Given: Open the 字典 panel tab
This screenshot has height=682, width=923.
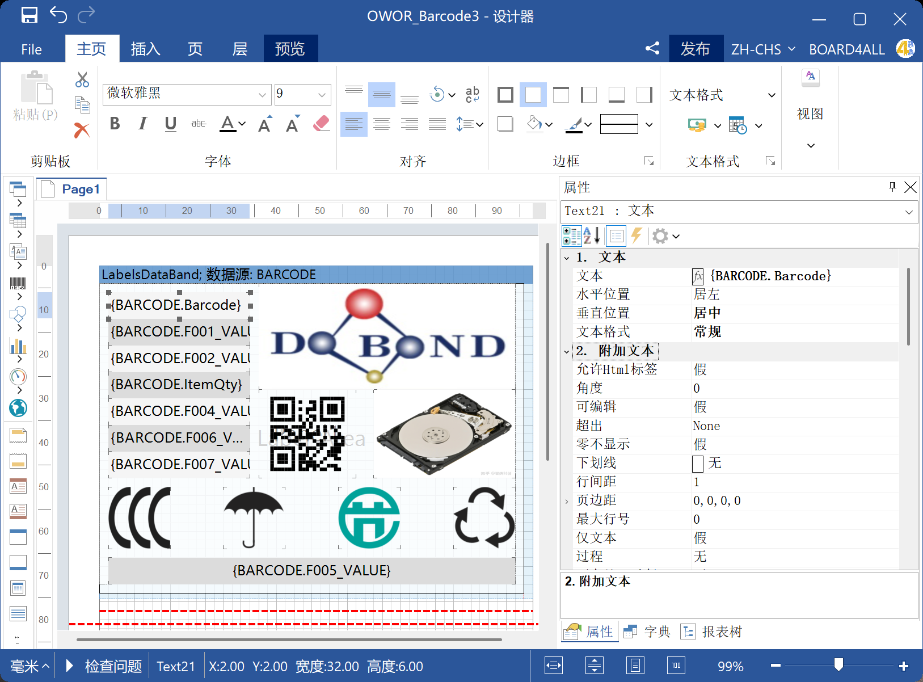Looking at the screenshot, I should [647, 632].
